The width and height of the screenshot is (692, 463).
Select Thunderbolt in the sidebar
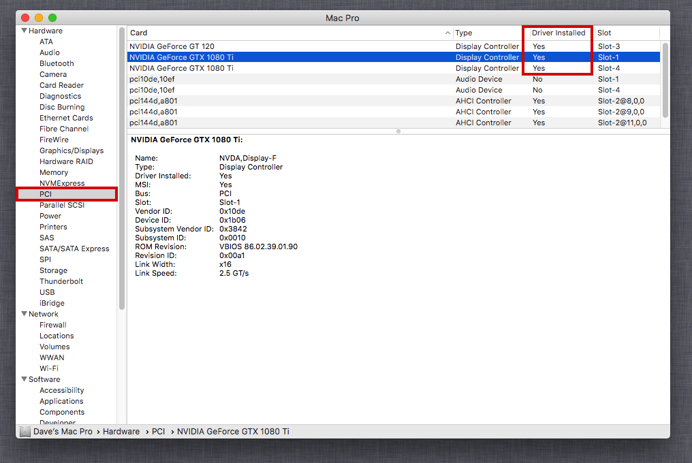click(61, 281)
